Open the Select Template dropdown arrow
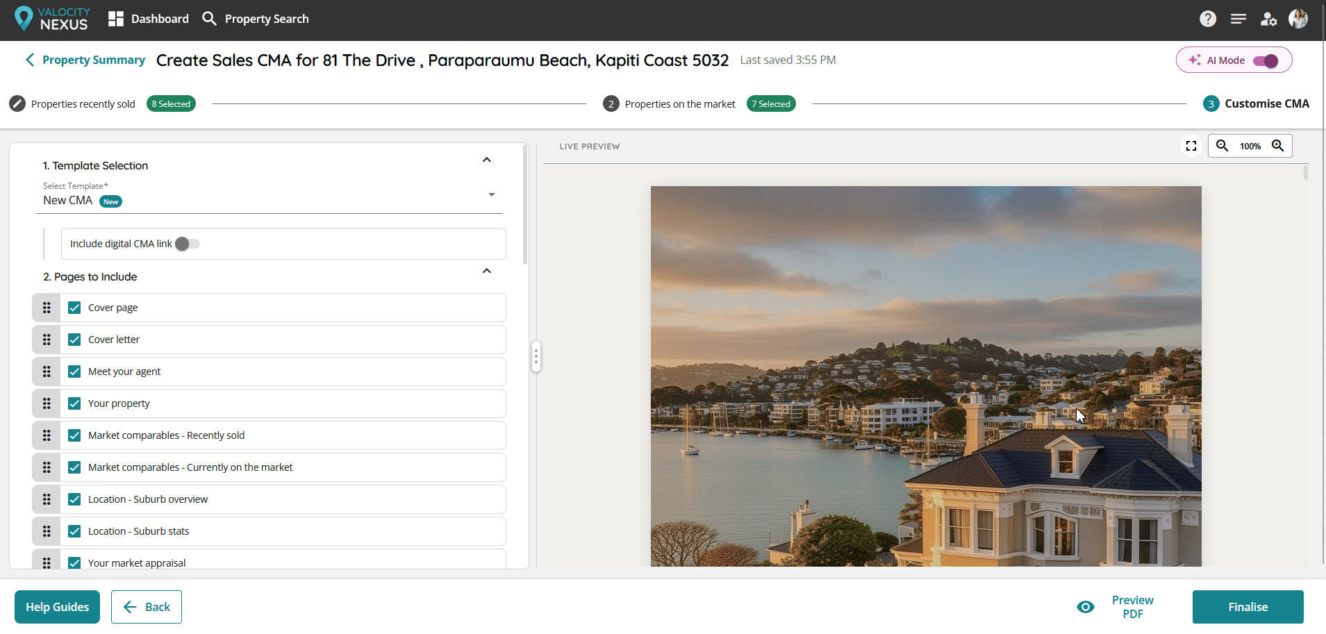The width and height of the screenshot is (1326, 634). pyautogui.click(x=492, y=194)
